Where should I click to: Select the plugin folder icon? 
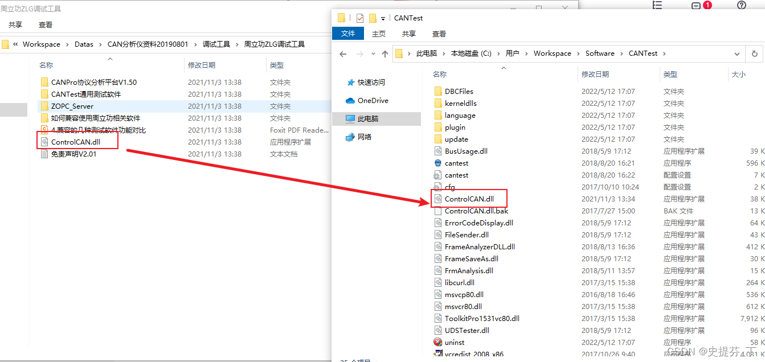coord(437,127)
